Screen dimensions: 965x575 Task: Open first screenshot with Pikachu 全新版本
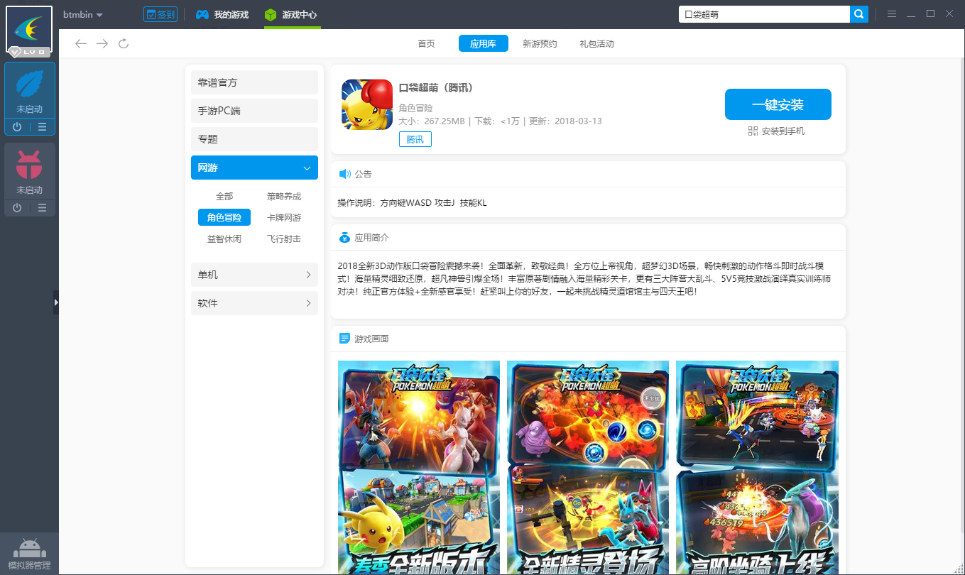[x=419, y=467]
